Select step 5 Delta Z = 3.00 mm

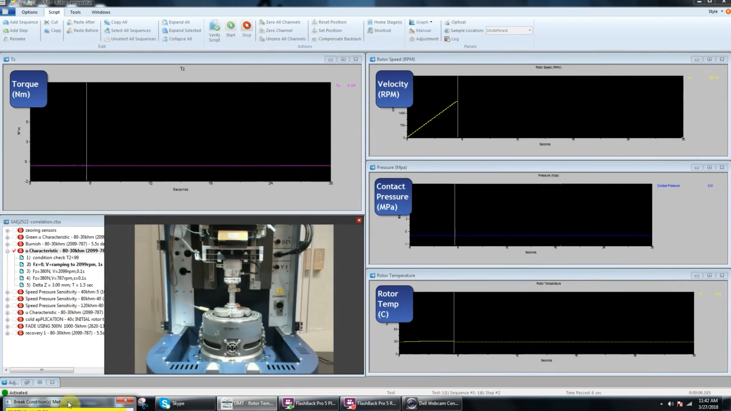click(x=59, y=285)
